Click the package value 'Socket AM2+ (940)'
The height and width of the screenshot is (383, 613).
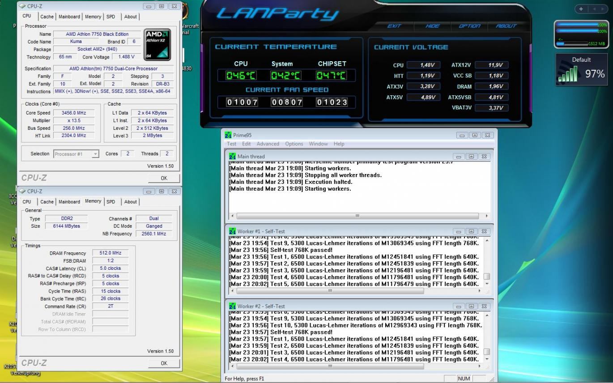(x=97, y=49)
